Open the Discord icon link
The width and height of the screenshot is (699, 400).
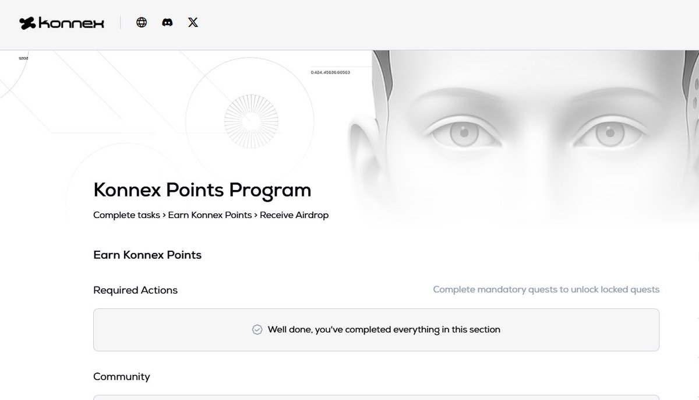coord(167,22)
